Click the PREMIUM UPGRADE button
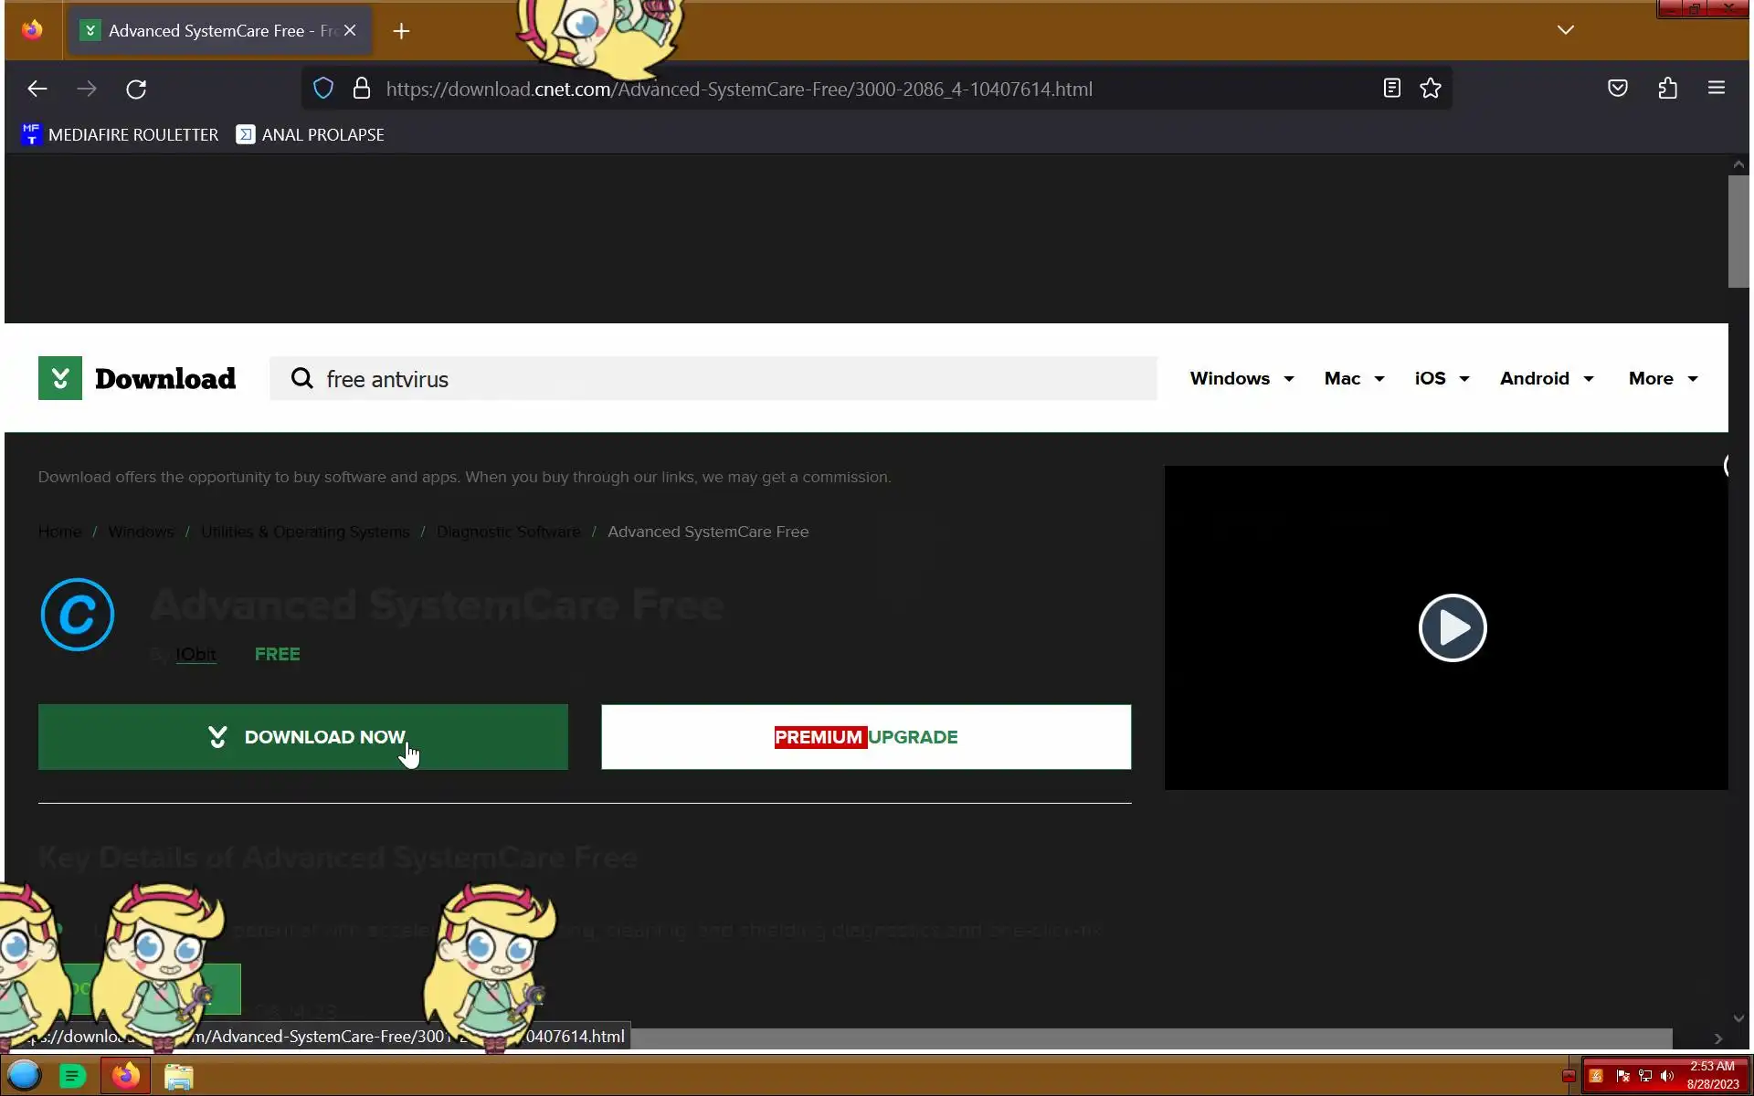Viewport: 1754px width, 1096px height. pos(866,737)
